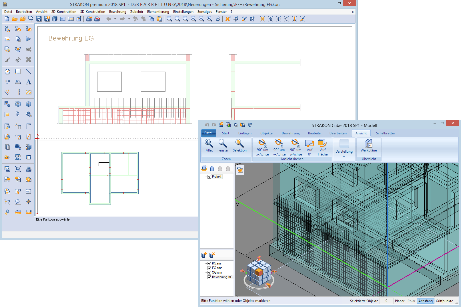Click the inner document close x below title bar

coord(352,12)
